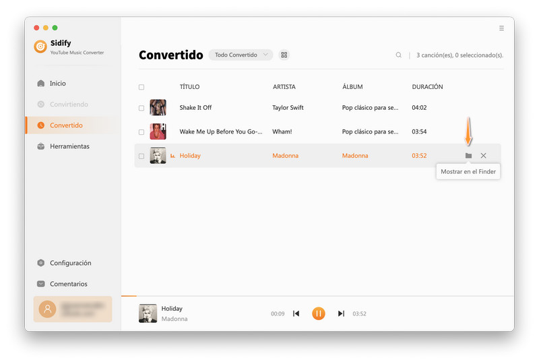This screenshot has height=364, width=539.
Task: Open the Todo Convertido dropdown
Action: click(241, 55)
